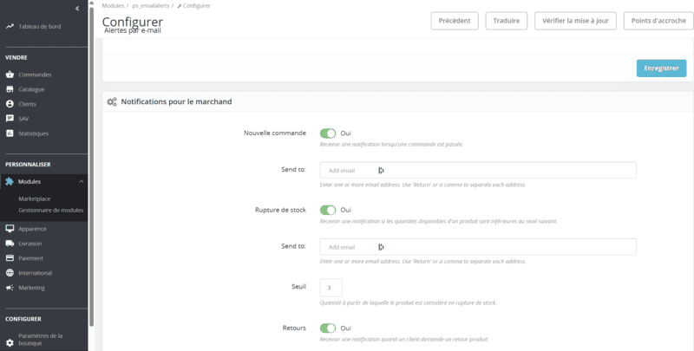Switch off the Retours notification toggle
The height and width of the screenshot is (351, 694).
click(328, 328)
